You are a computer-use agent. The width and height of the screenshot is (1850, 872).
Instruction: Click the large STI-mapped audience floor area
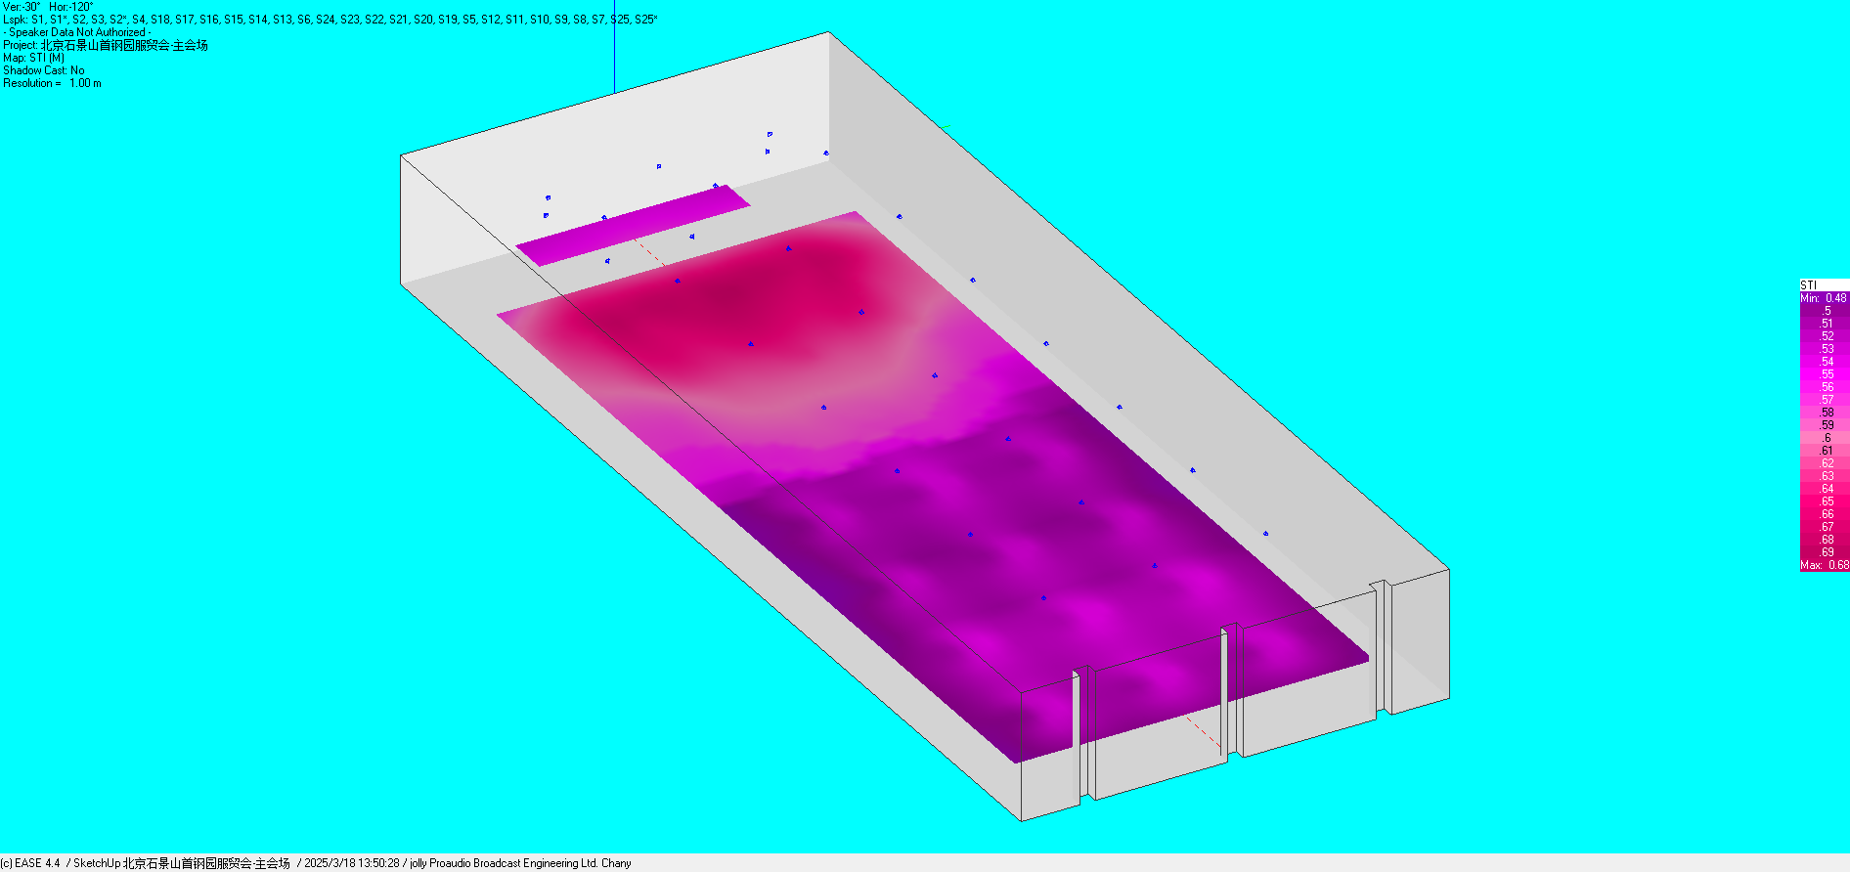[932, 487]
